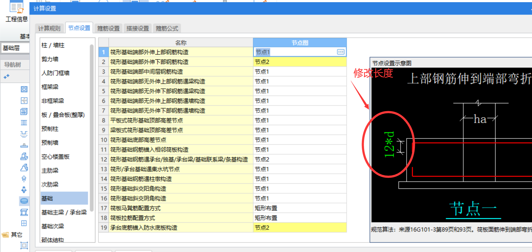Select the 3D box component icon in sidebar
This screenshot has width=532, height=252.
click(24, 111)
